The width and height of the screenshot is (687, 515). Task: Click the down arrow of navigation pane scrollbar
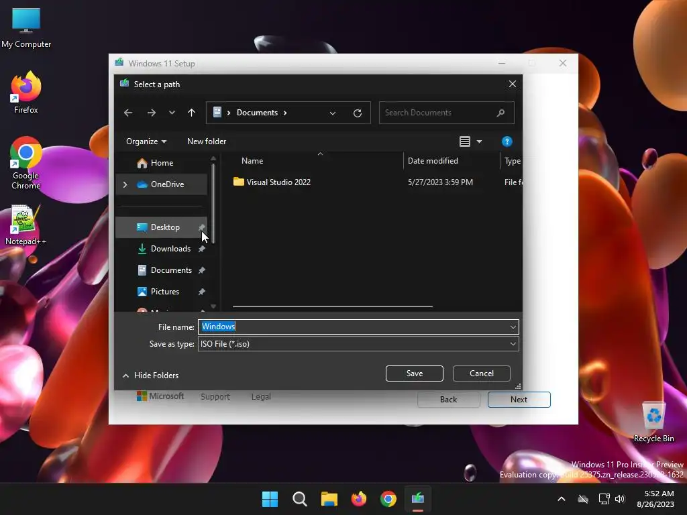coord(213,306)
